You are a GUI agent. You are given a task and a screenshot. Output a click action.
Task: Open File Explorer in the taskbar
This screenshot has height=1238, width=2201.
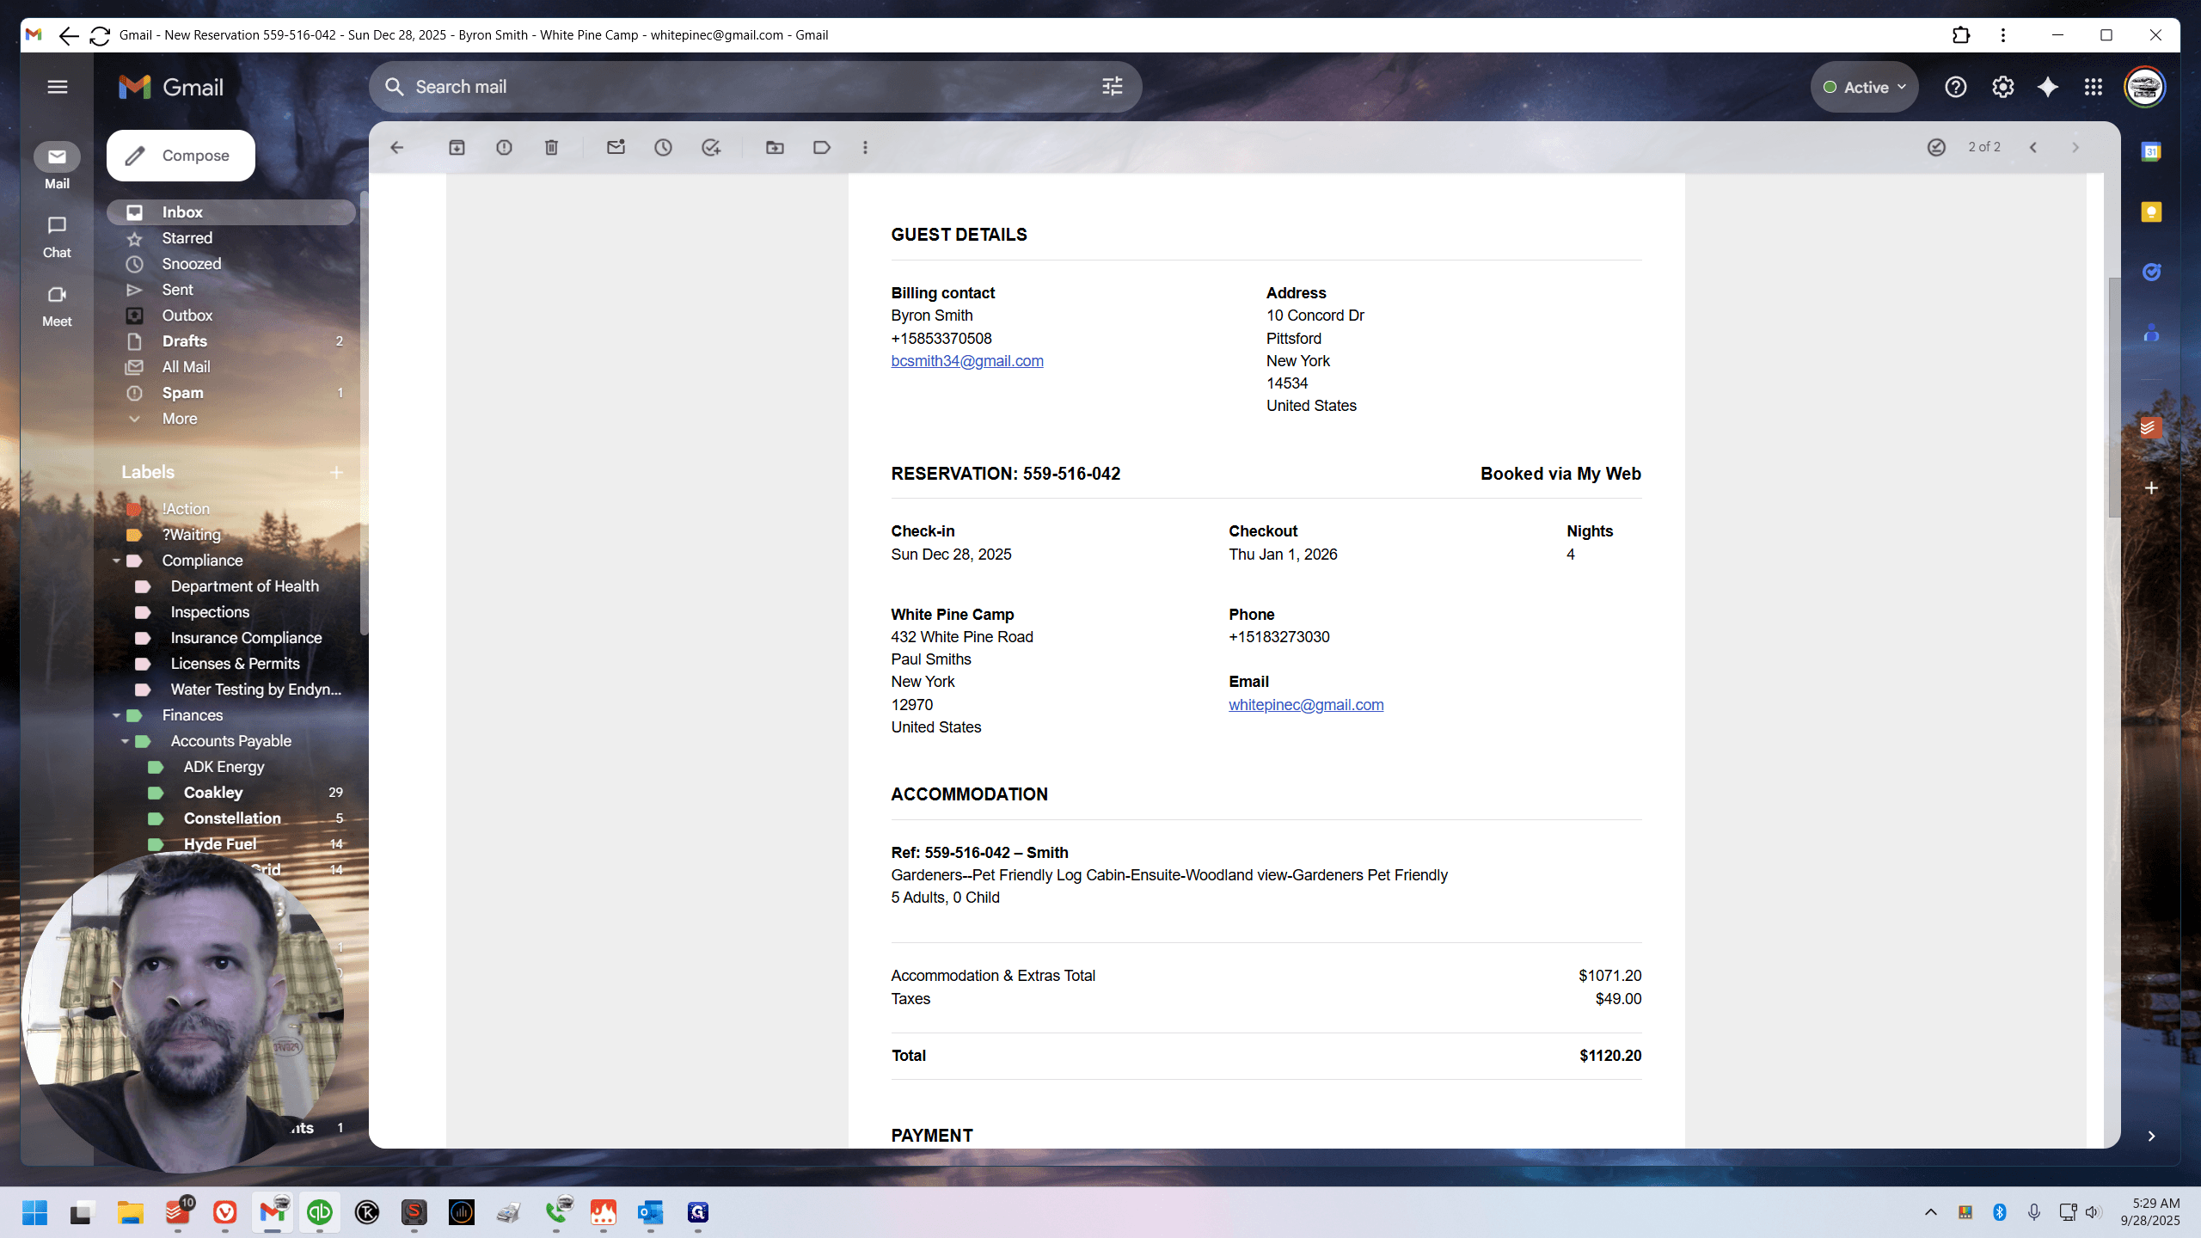point(131,1212)
